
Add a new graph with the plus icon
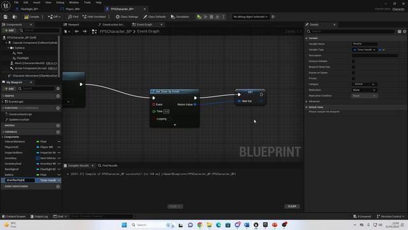pos(58,96)
